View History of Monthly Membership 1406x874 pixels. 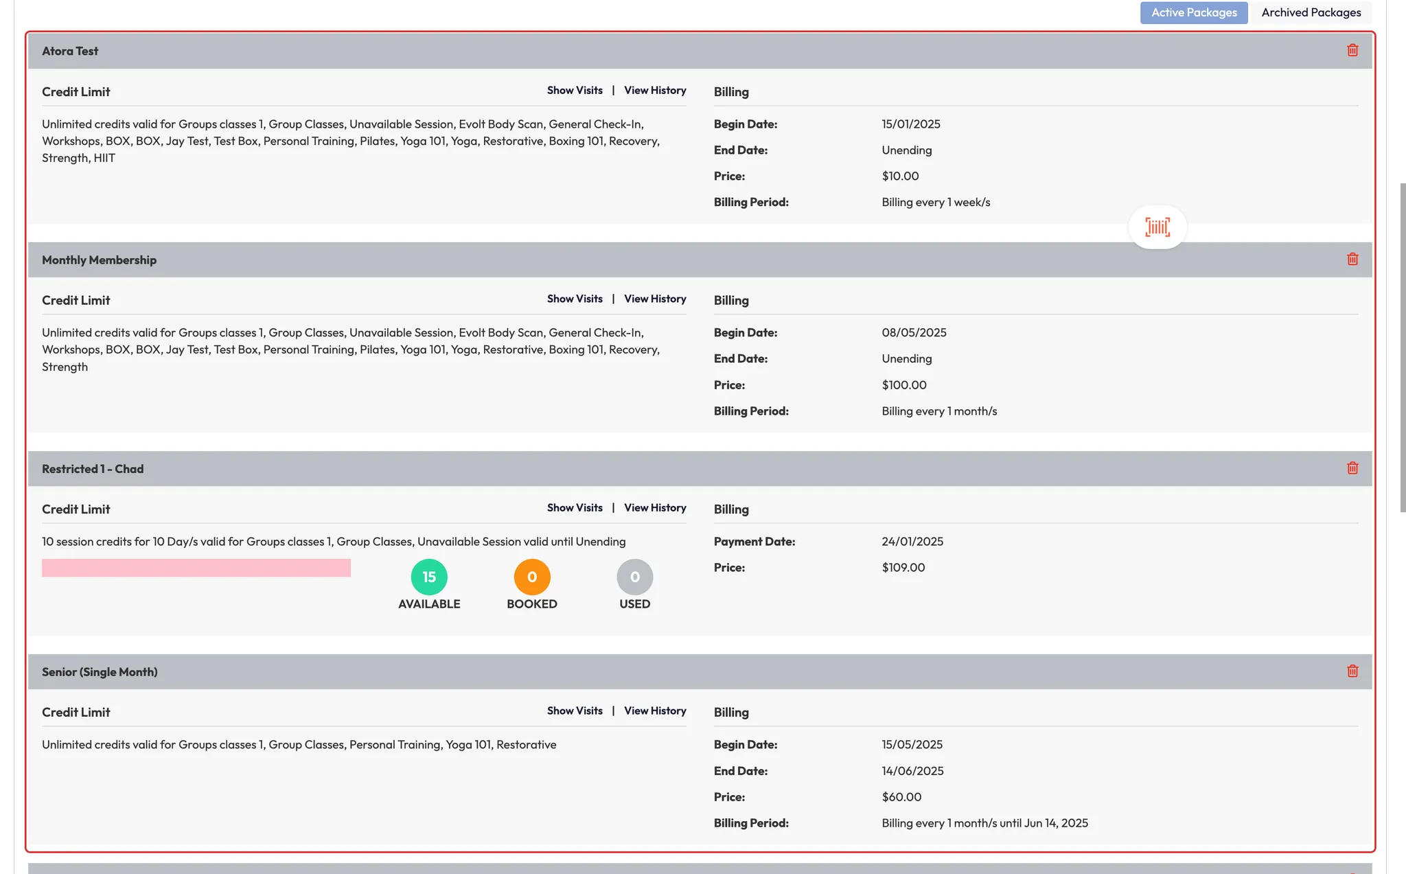click(x=655, y=299)
